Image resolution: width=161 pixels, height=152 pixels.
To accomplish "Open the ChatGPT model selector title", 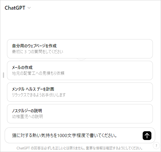I will (x=15, y=8).
